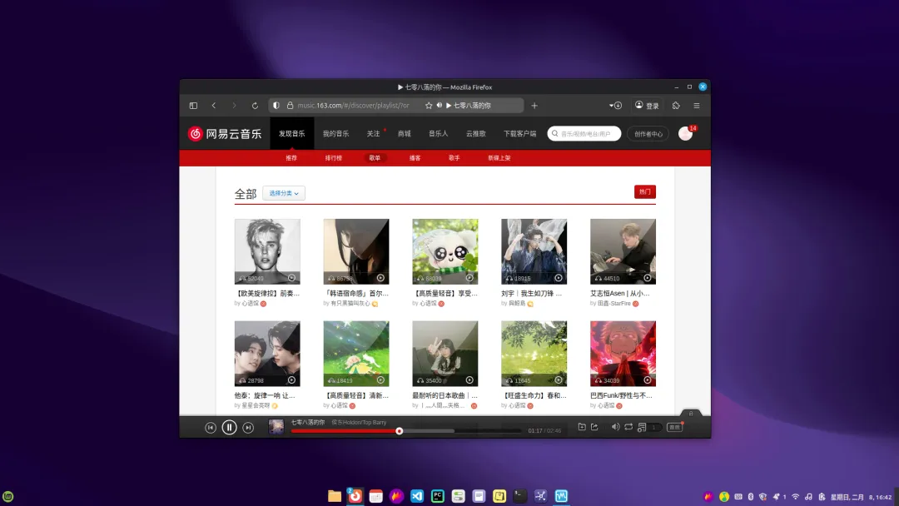The image size is (899, 506).
Task: Click the playback progress bar handle
Action: pyautogui.click(x=399, y=431)
